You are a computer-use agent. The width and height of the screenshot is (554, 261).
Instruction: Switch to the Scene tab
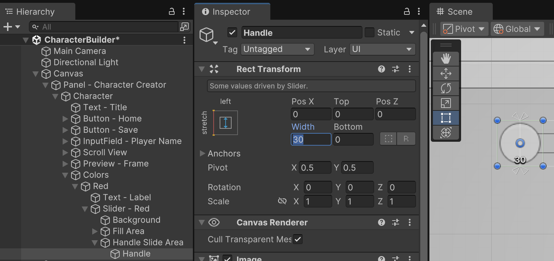(459, 12)
